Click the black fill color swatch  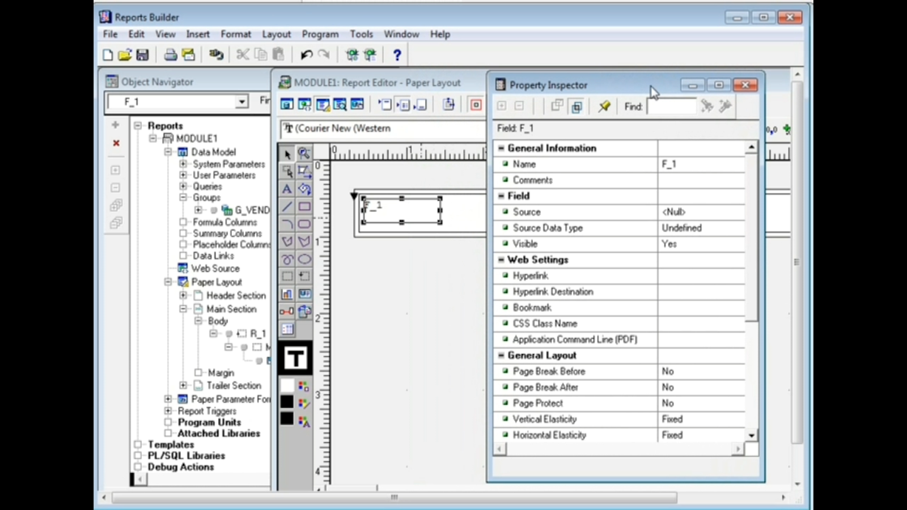(x=287, y=402)
